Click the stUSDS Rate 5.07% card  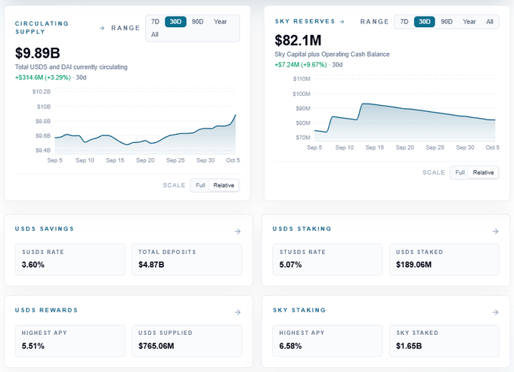pos(327,259)
